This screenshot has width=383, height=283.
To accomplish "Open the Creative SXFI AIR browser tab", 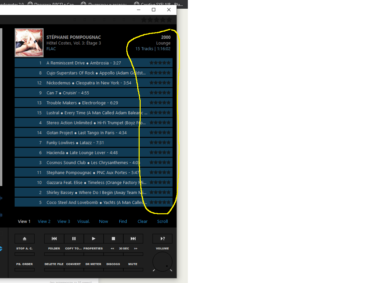I will (x=159, y=4).
